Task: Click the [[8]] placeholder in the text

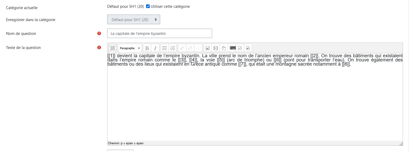Action: (x=346, y=64)
